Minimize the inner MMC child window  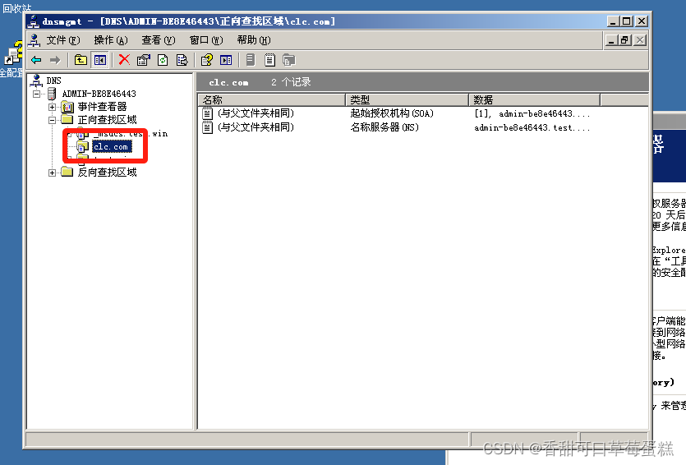611,40
